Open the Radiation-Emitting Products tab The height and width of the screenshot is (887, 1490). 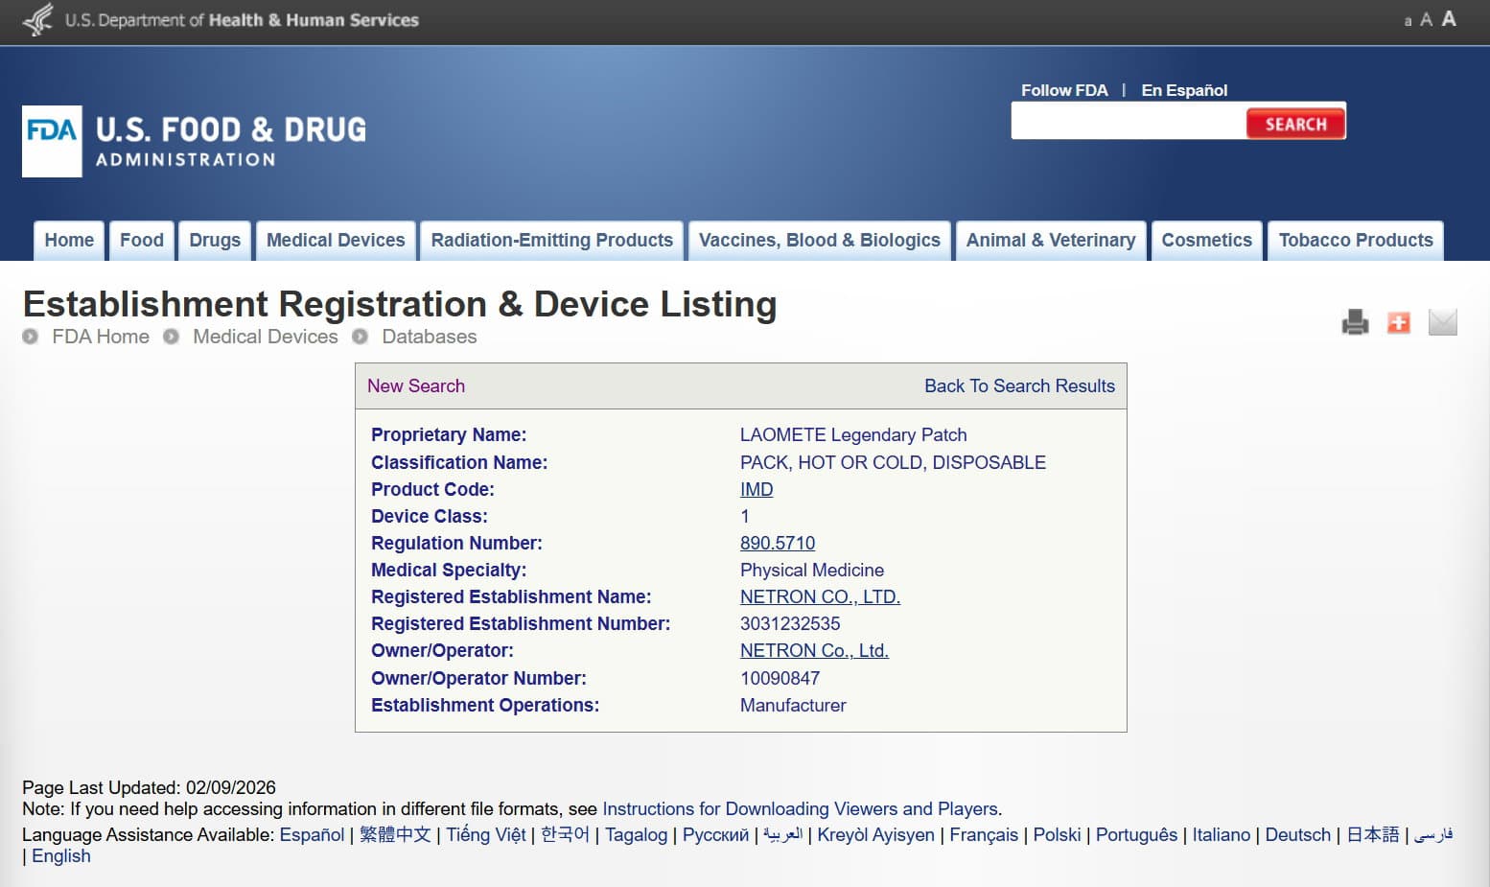(551, 241)
